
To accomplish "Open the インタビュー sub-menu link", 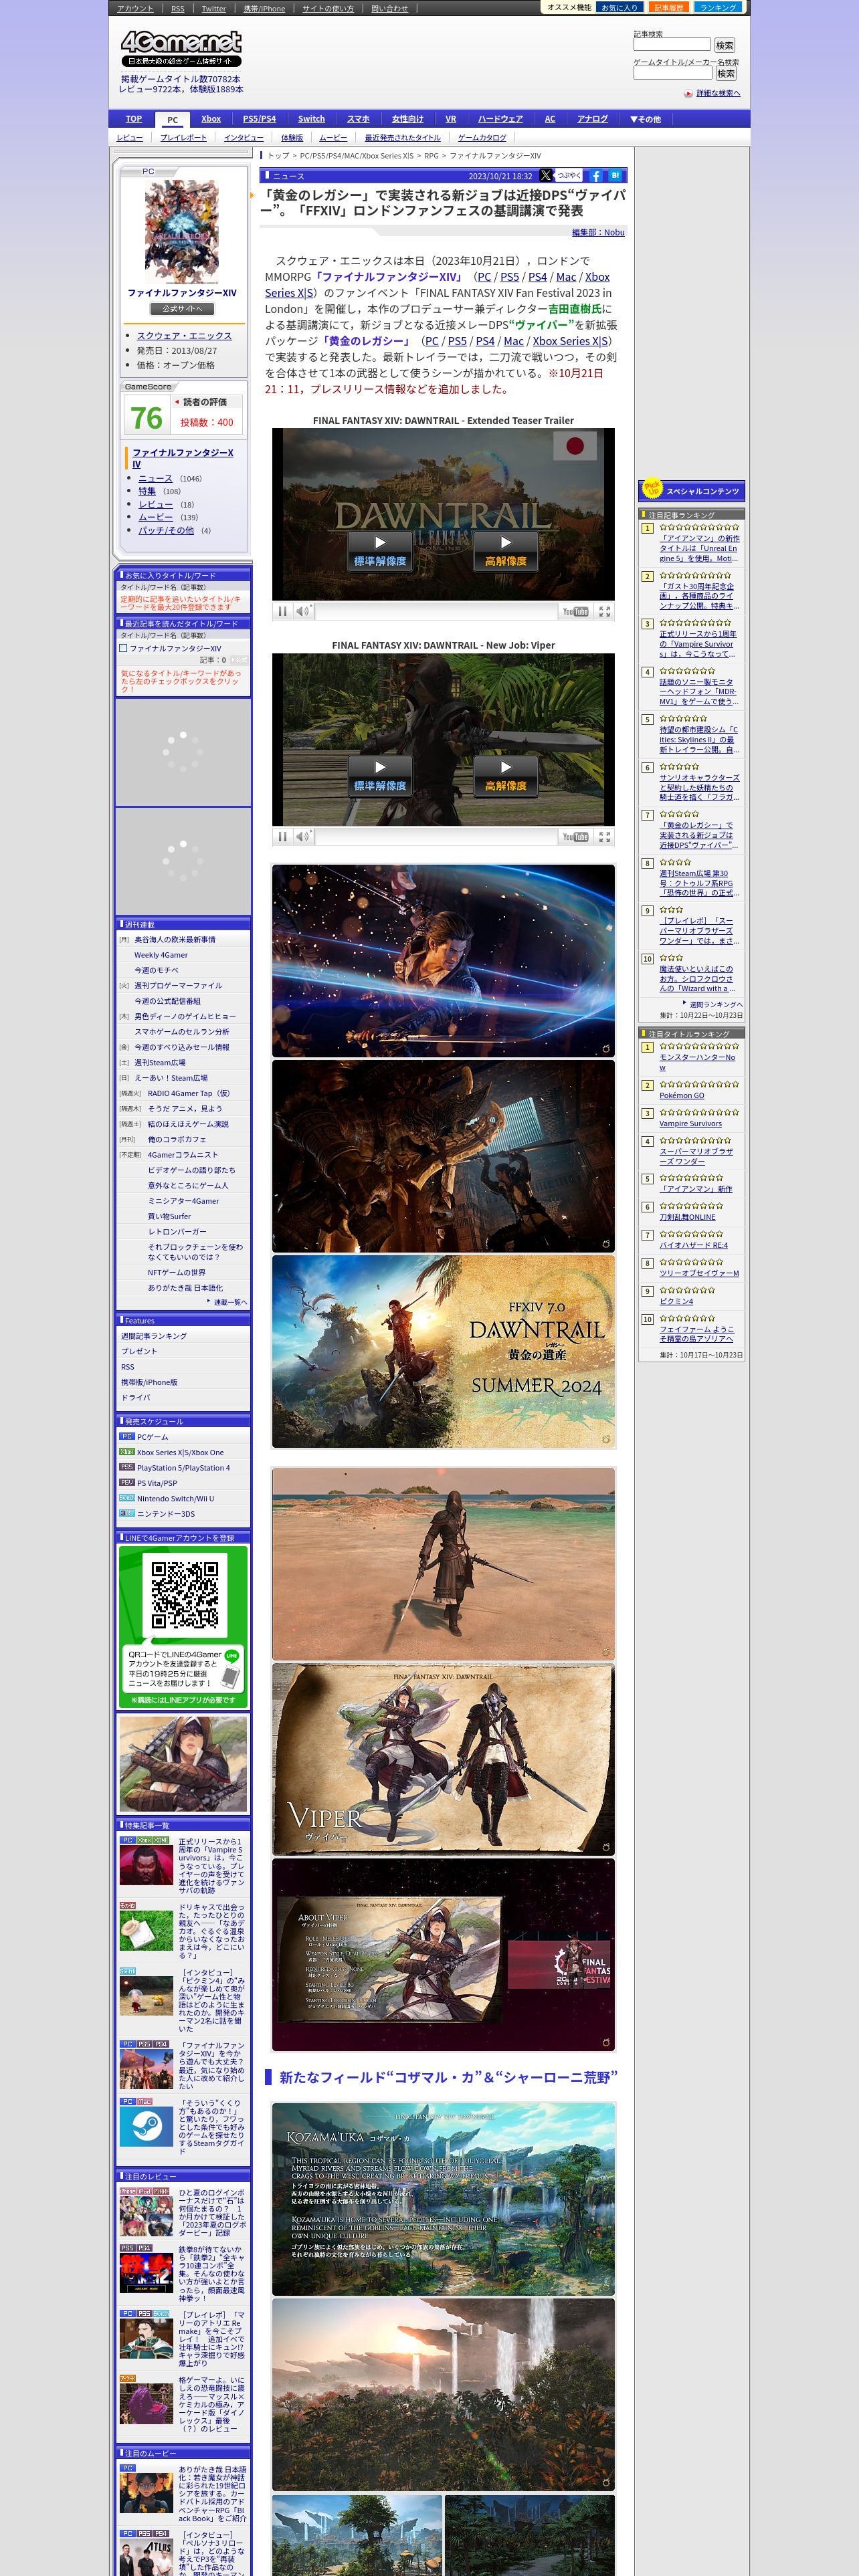I will 244,138.
